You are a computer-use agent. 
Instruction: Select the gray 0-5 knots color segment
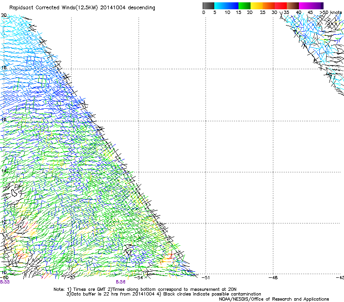pos(208,6)
